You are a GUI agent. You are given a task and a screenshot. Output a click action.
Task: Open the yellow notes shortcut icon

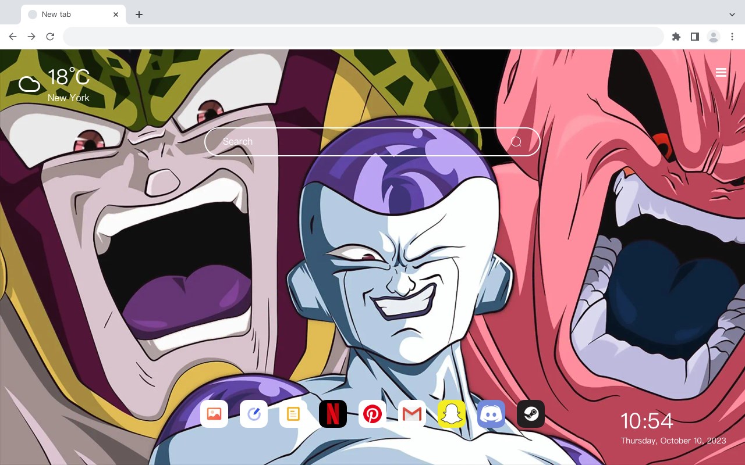pyautogui.click(x=293, y=414)
